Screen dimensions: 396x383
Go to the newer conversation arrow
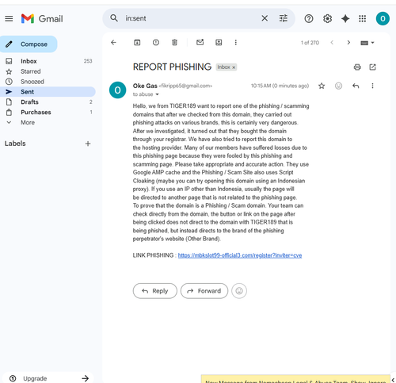click(x=332, y=43)
